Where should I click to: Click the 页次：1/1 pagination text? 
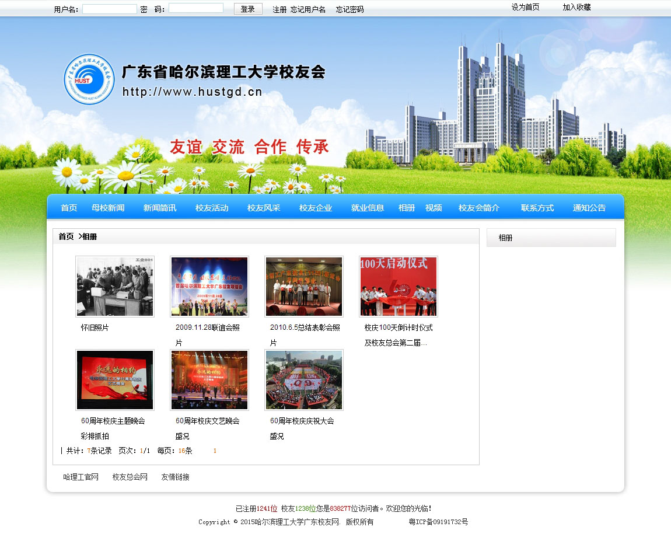[x=134, y=451]
